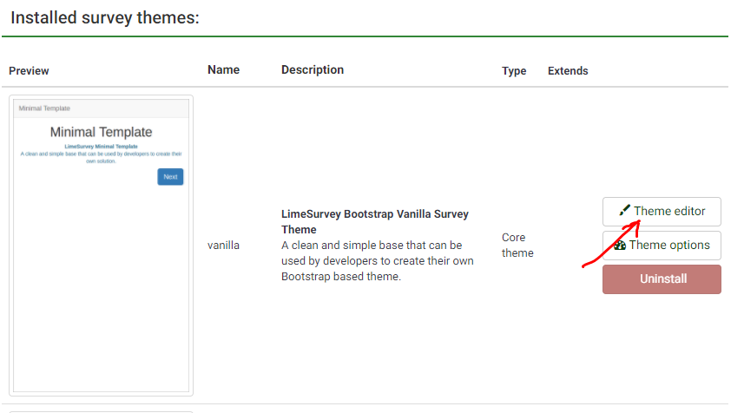Click the Description column header
This screenshot has width=744, height=413.
tap(313, 70)
